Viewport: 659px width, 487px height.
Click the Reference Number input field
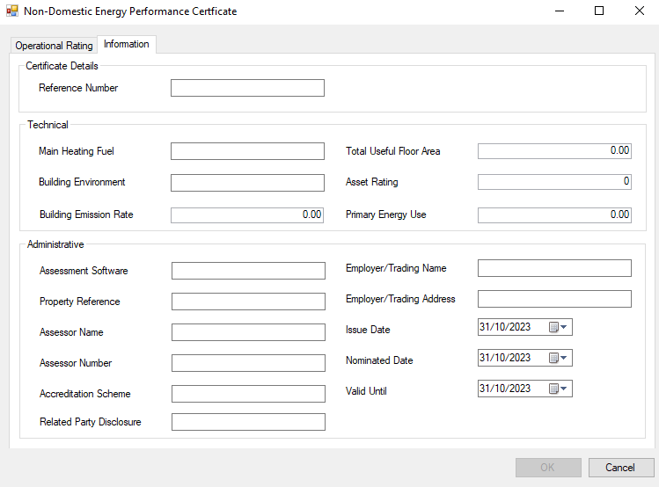pyautogui.click(x=247, y=88)
